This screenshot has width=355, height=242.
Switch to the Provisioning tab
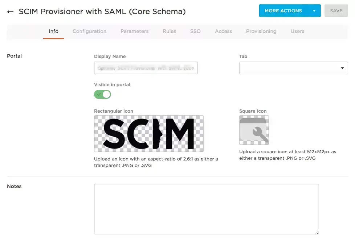click(x=261, y=31)
